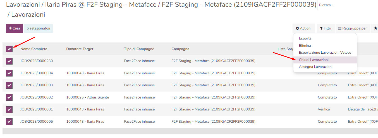Sort by the Nome Completo column header

(34, 49)
